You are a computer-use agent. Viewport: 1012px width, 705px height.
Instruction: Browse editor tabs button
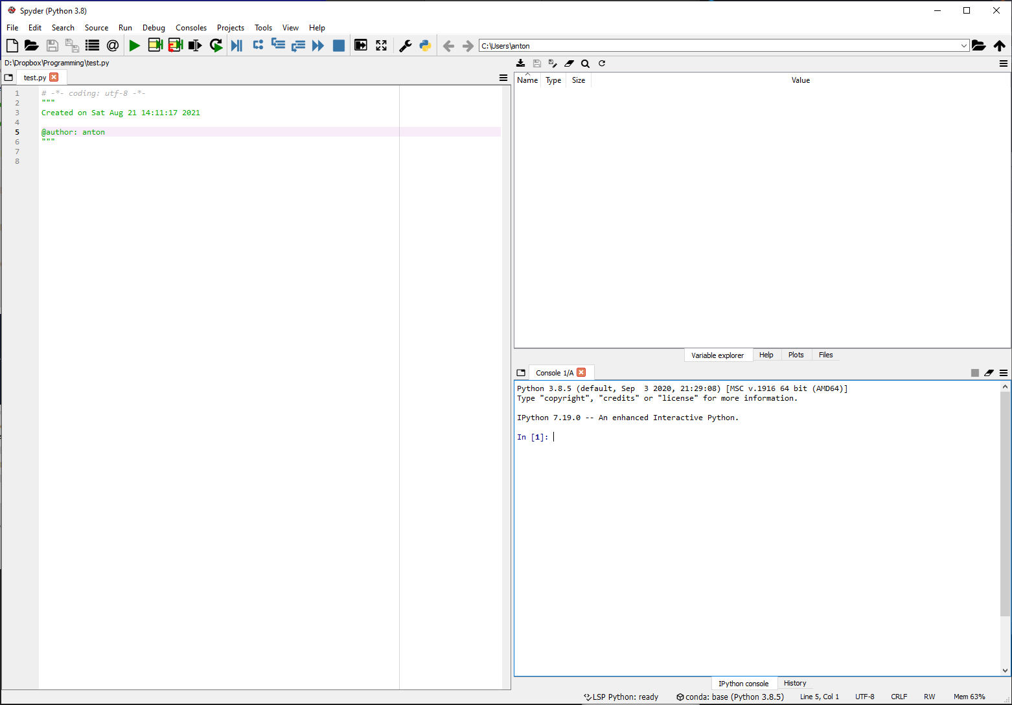(8, 78)
